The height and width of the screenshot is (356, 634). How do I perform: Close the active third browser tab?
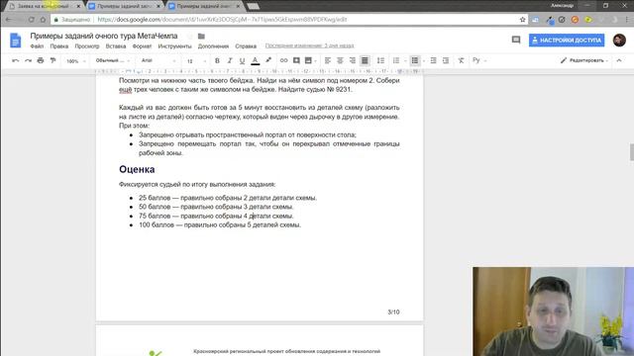tap(238, 6)
